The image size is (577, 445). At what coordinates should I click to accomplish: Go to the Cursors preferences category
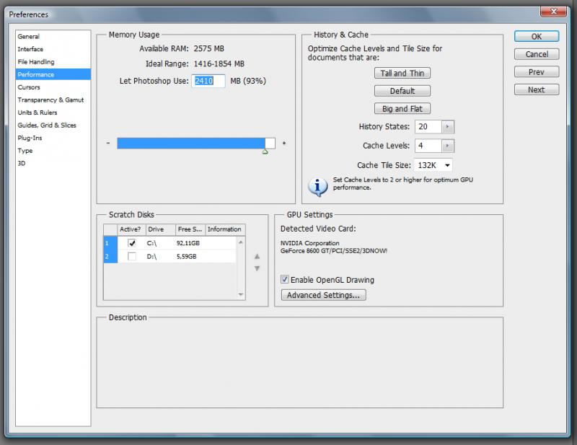point(29,87)
